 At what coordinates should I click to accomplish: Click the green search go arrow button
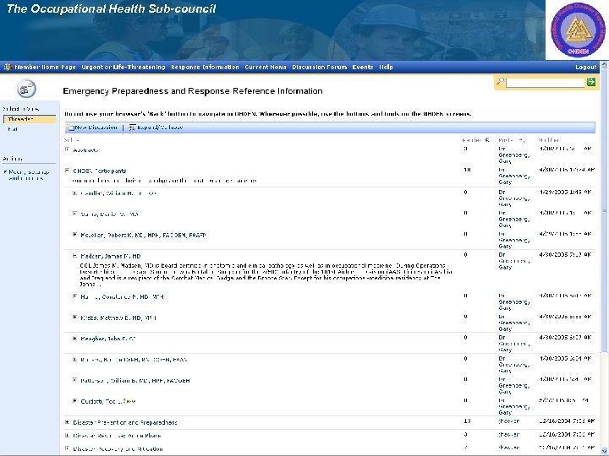591,82
